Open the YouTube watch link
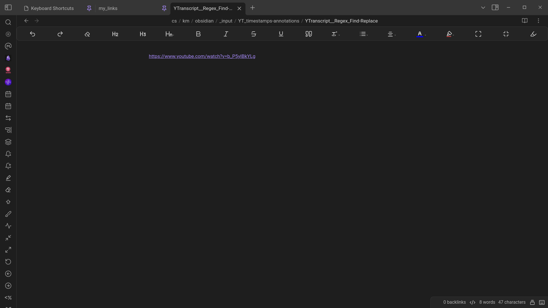 pos(202,56)
